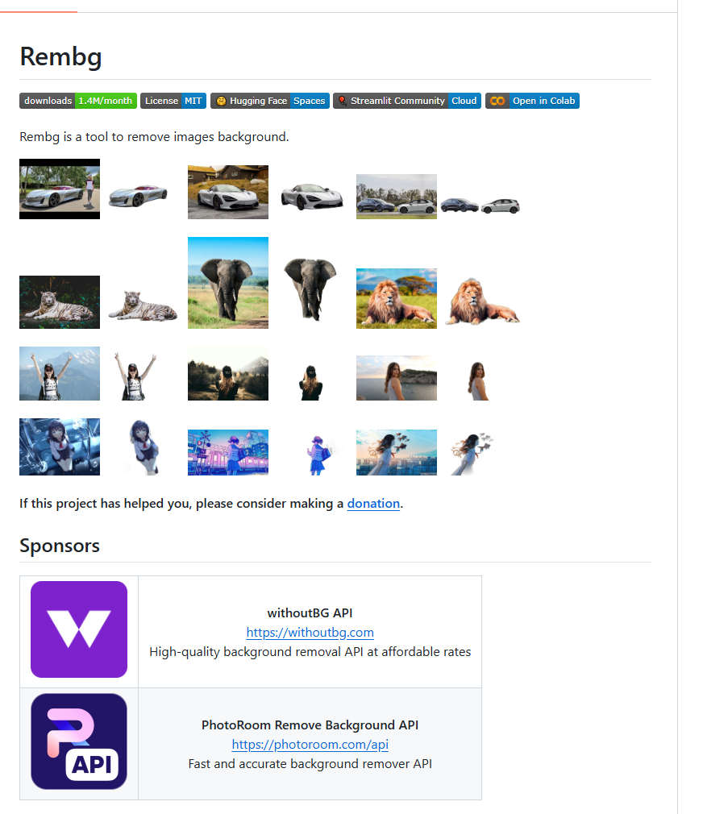
Task: Open the Hugging Face Spaces badge
Action: [270, 101]
